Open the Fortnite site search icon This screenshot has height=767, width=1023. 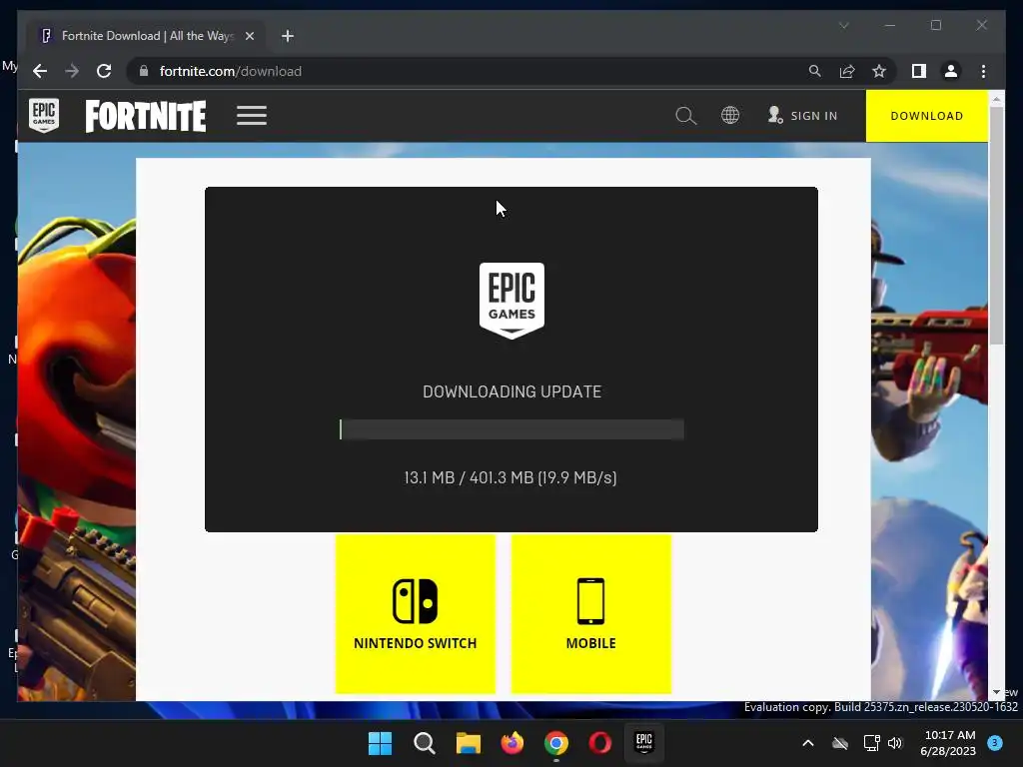click(x=685, y=116)
